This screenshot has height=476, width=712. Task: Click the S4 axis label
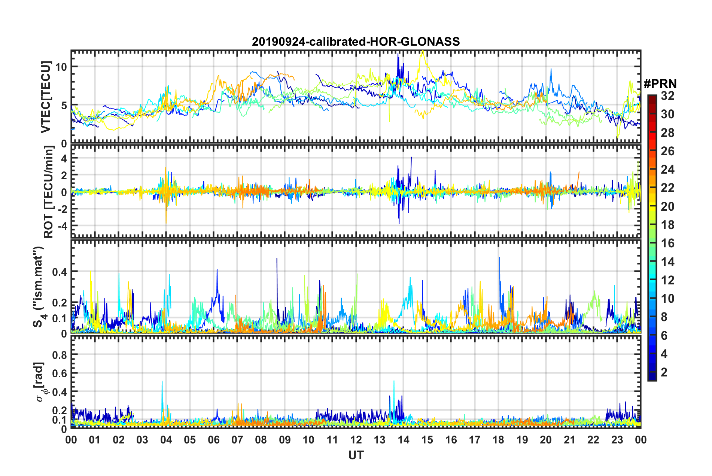(38, 286)
